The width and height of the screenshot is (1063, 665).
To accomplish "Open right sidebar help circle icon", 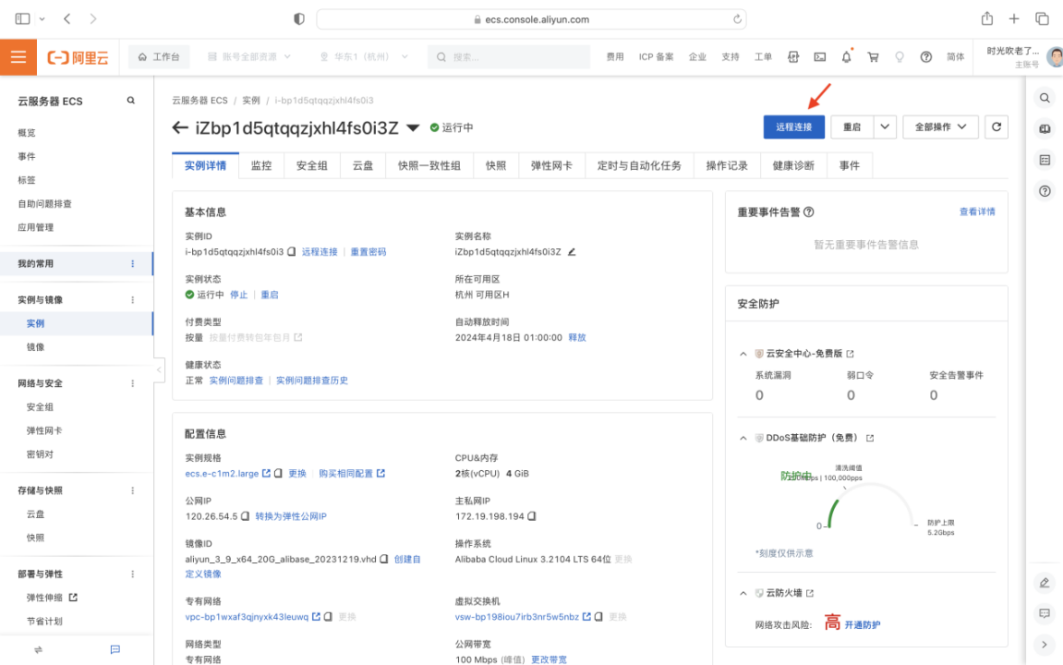I will [1045, 191].
